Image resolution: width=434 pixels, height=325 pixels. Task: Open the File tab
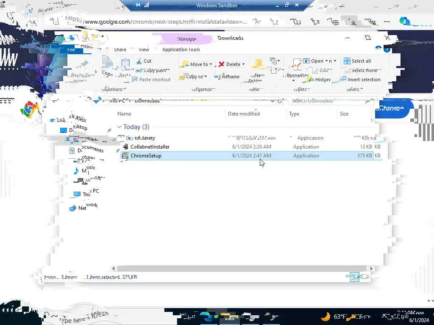pos(71,50)
